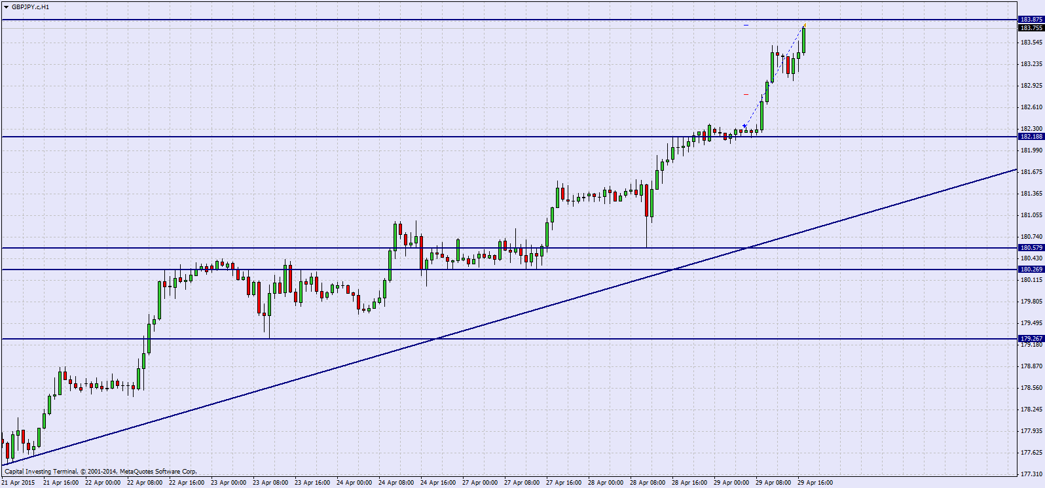Image resolution: width=1045 pixels, height=488 pixels.
Task: Click the 182.188 horizontal line price label
Action: [1031, 137]
